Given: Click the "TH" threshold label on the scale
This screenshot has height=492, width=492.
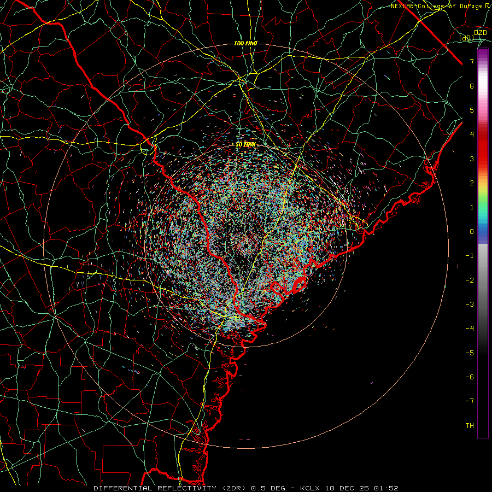Looking at the screenshot, I should pyautogui.click(x=470, y=426).
